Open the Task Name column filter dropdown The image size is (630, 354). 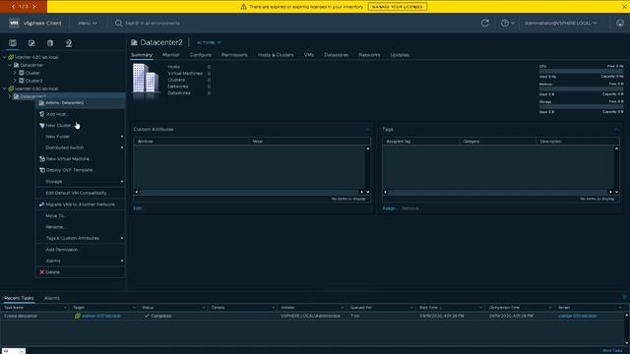tap(65, 308)
